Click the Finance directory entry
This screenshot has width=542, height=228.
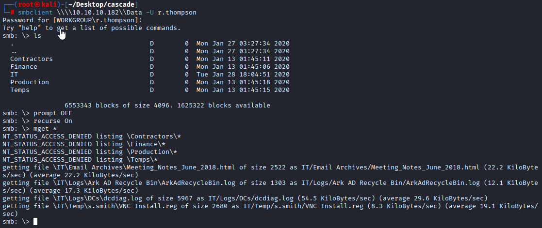tap(23, 67)
